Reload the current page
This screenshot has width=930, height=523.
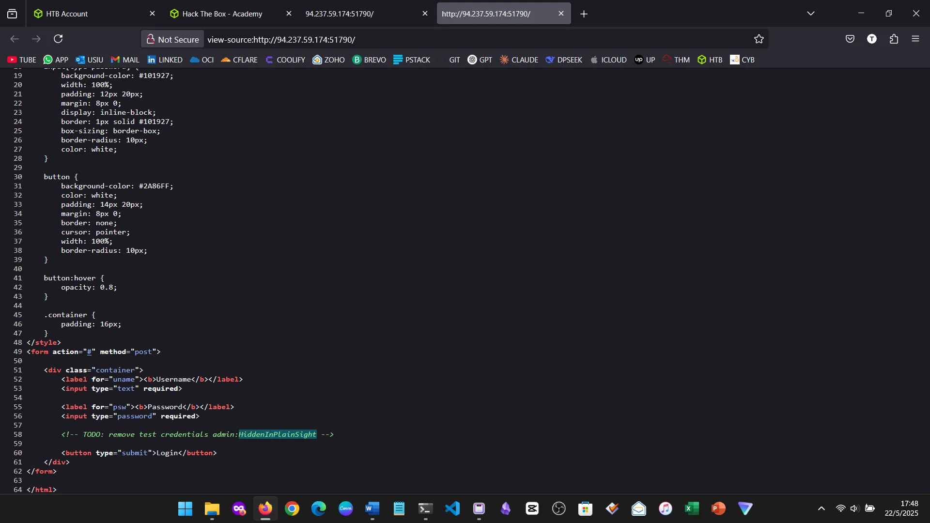59,39
